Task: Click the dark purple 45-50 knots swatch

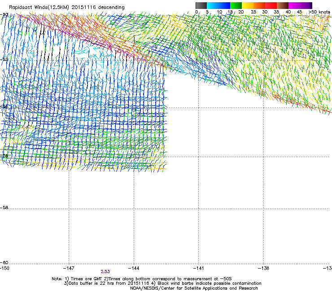Action: 306,5
